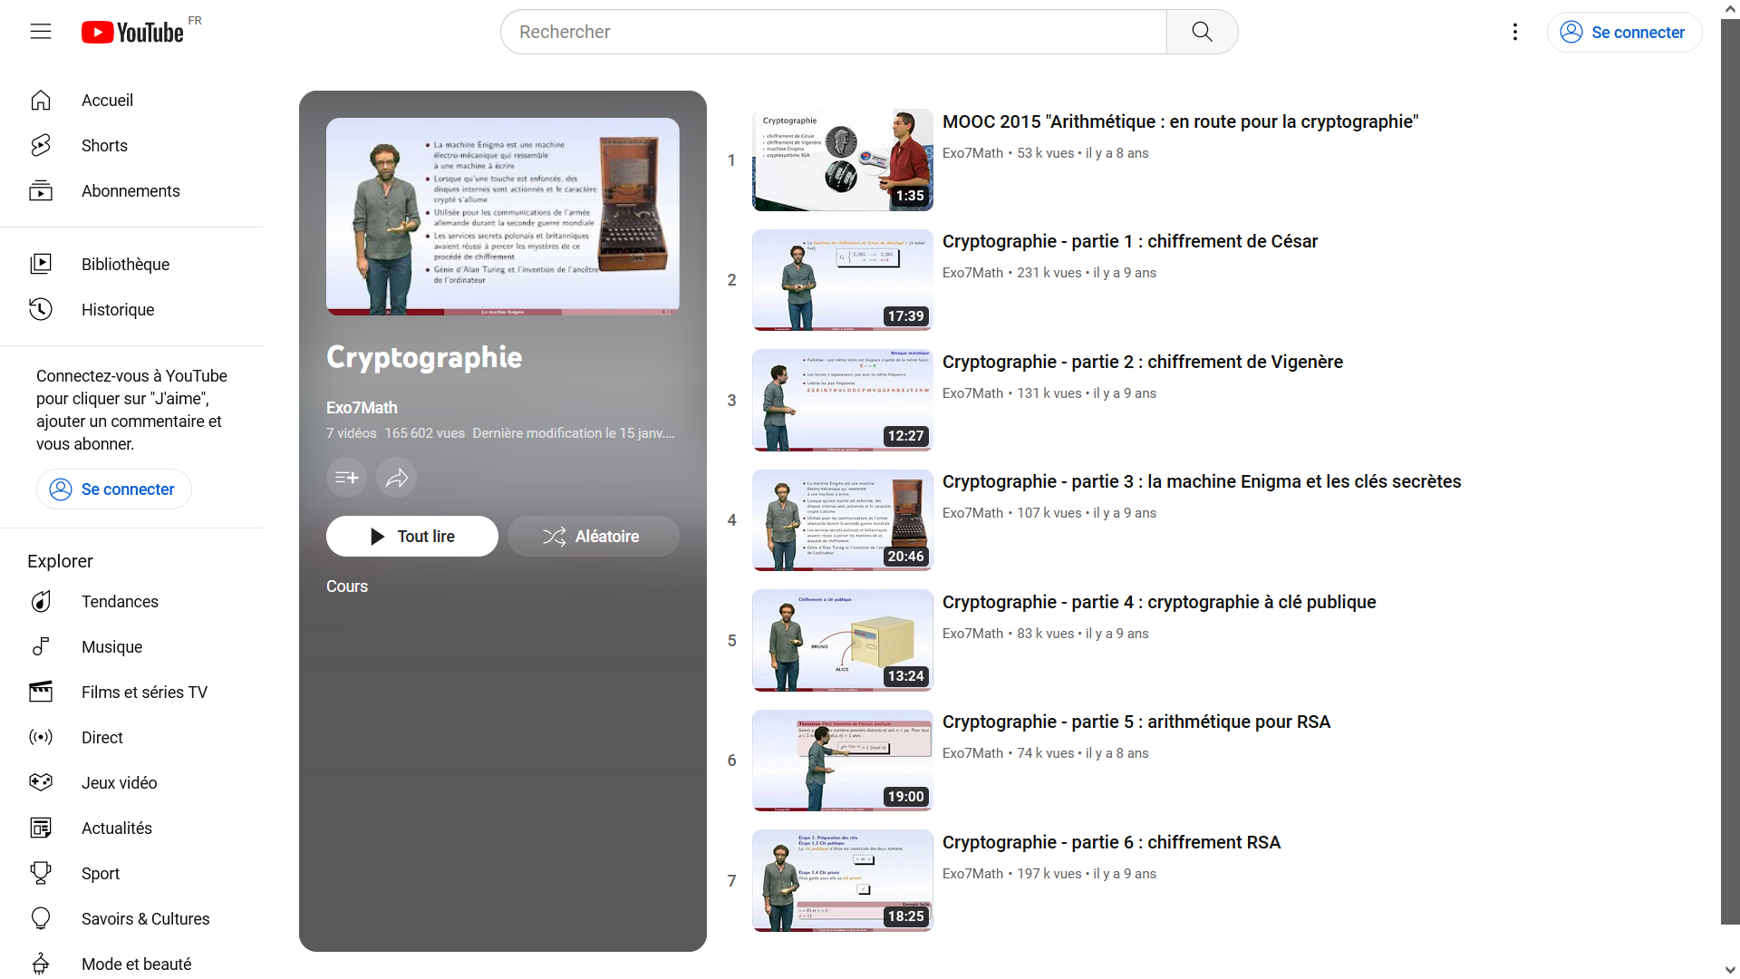Click Exo7Math under the César video
This screenshot has width=1740, height=979.
click(972, 273)
